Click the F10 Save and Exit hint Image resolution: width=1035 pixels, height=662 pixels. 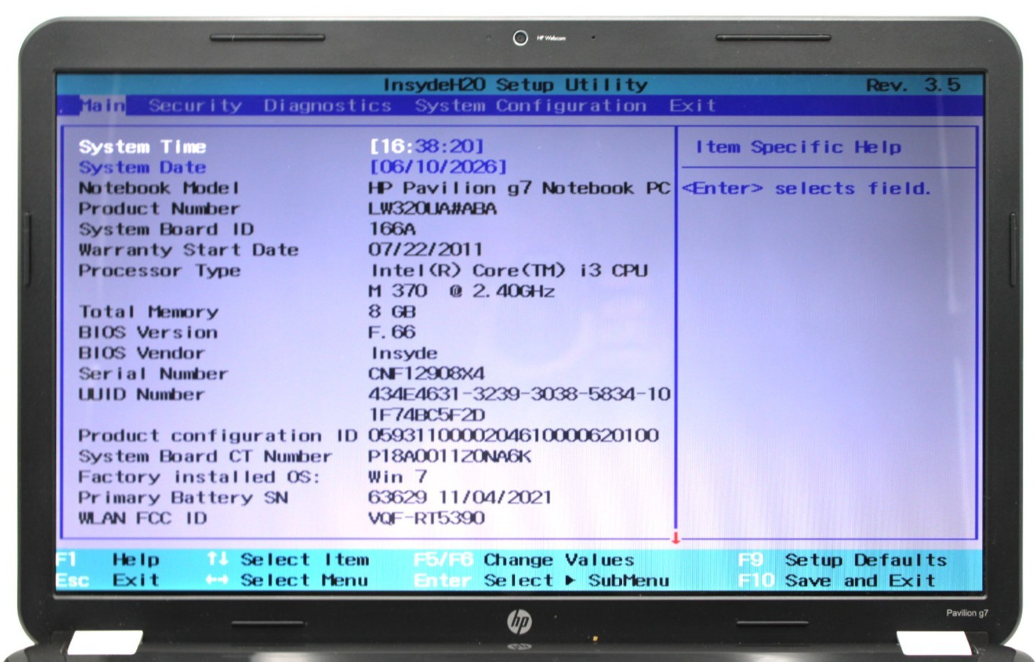837,580
